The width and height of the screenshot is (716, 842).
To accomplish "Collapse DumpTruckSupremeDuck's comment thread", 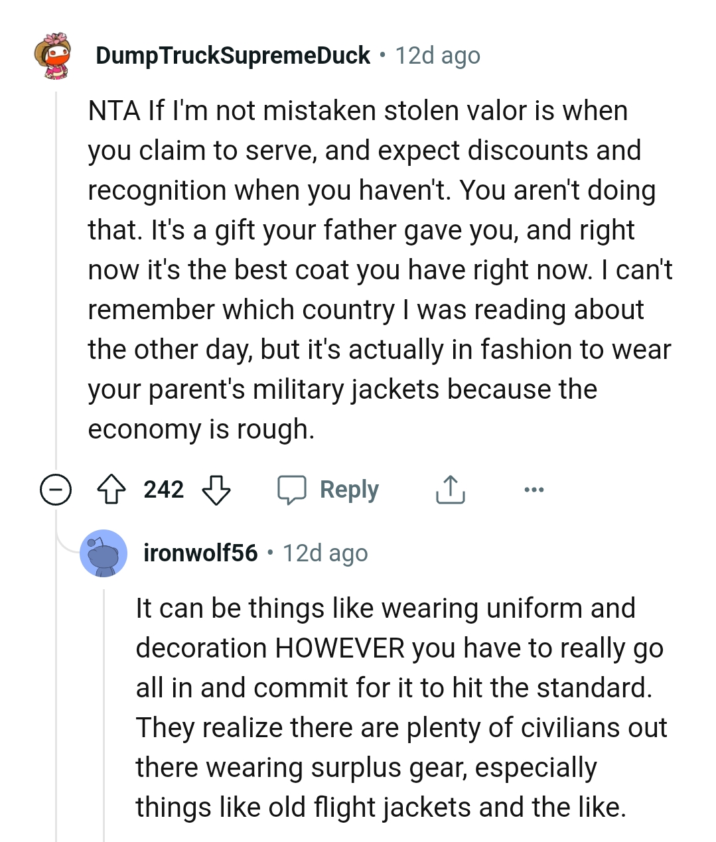I will (56, 490).
